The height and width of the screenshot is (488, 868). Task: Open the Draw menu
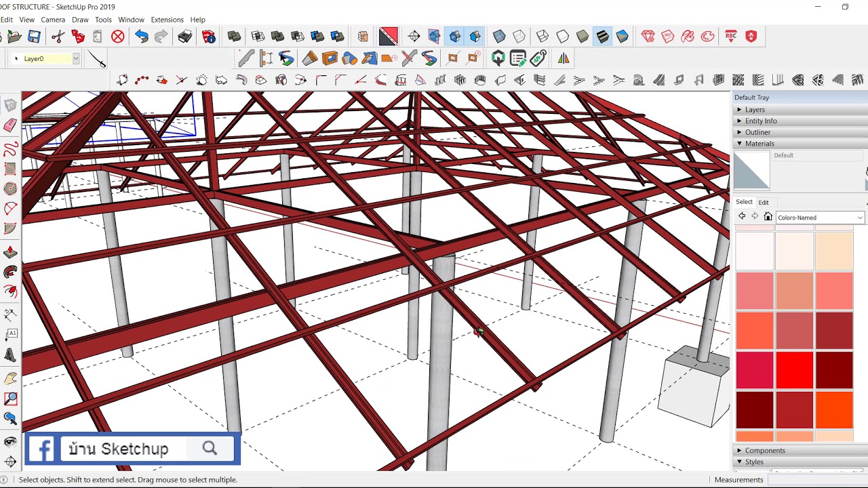[x=80, y=20]
